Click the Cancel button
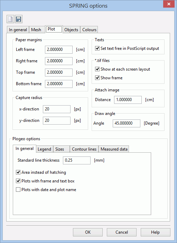 pos(122,232)
